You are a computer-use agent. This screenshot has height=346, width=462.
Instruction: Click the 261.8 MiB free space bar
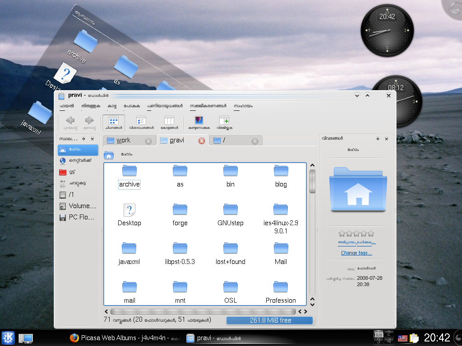[269, 320]
